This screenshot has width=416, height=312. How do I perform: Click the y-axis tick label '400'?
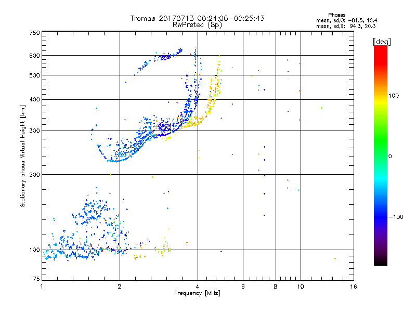[x=34, y=100]
